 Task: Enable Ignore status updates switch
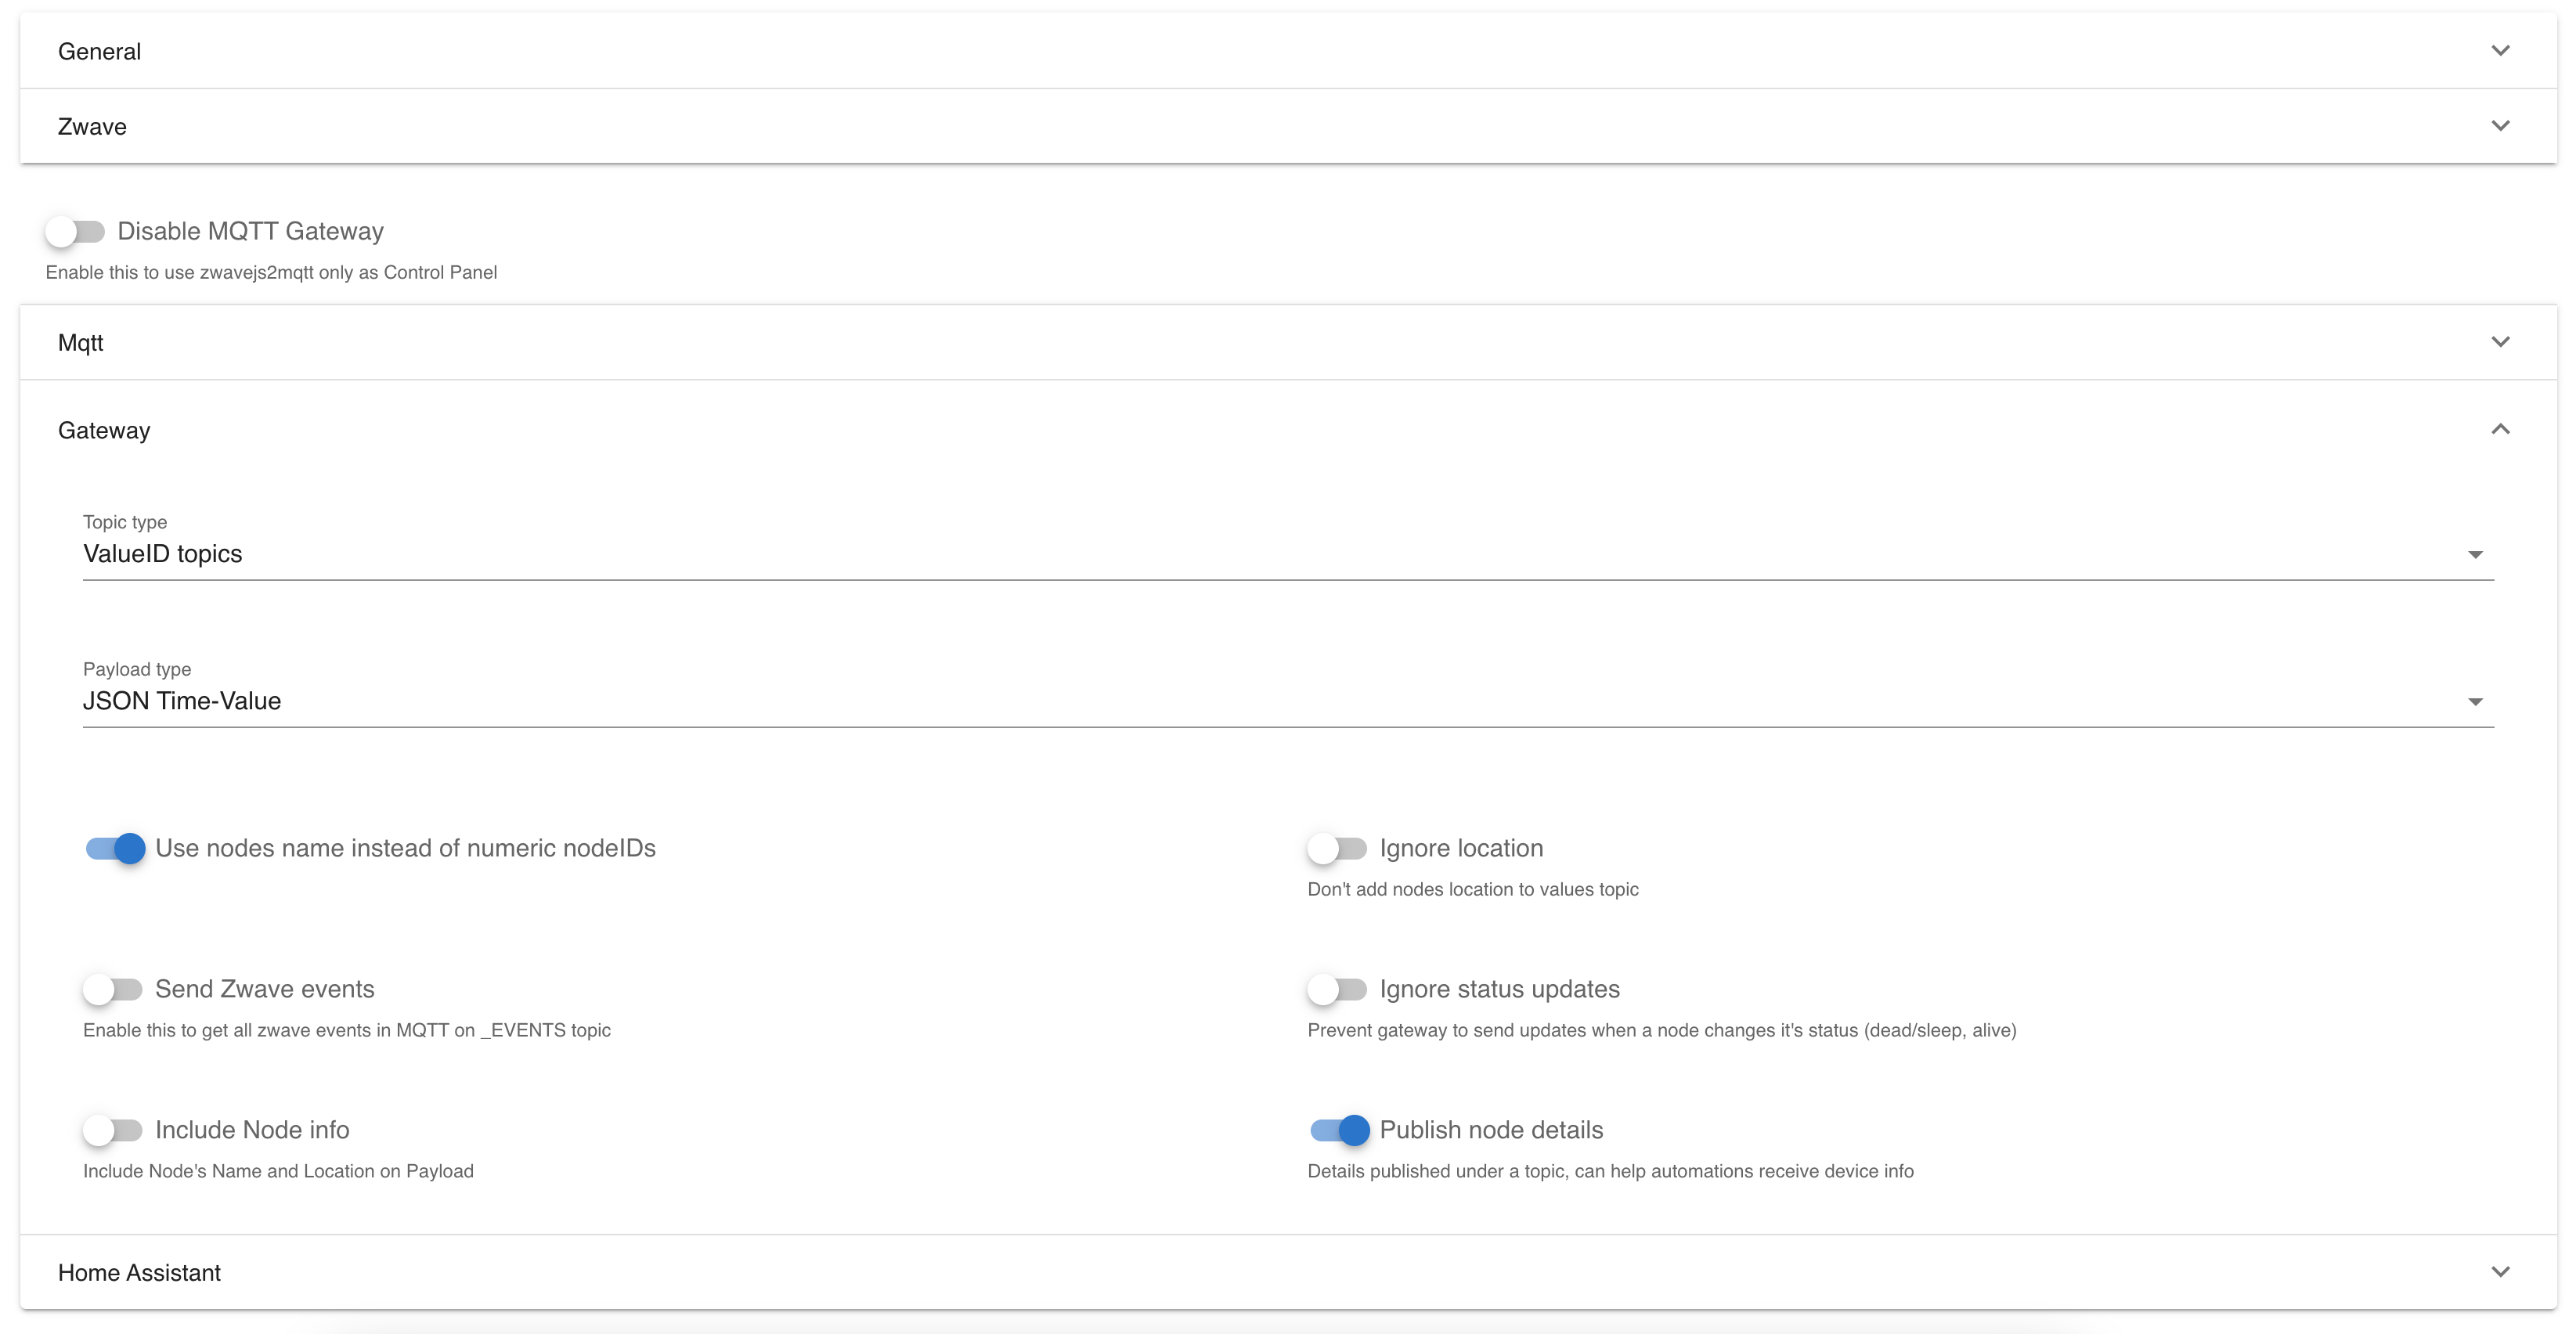[x=1337, y=990]
